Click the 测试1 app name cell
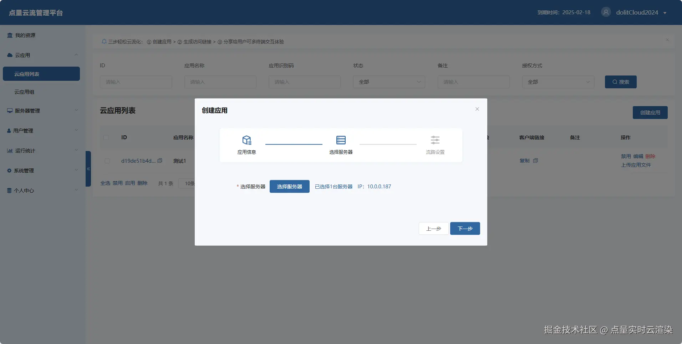Screen dimensions: 682x344 [x=179, y=161]
